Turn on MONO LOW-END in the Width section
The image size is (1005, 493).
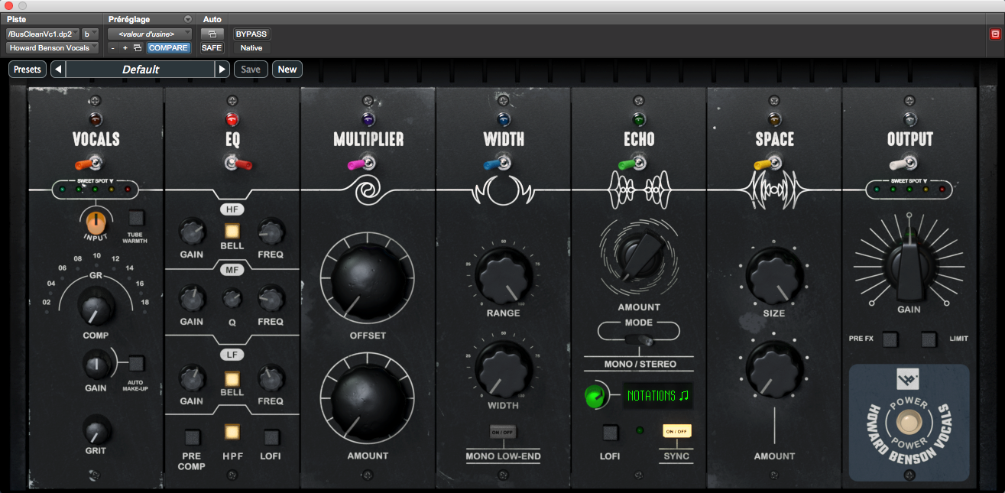502,430
